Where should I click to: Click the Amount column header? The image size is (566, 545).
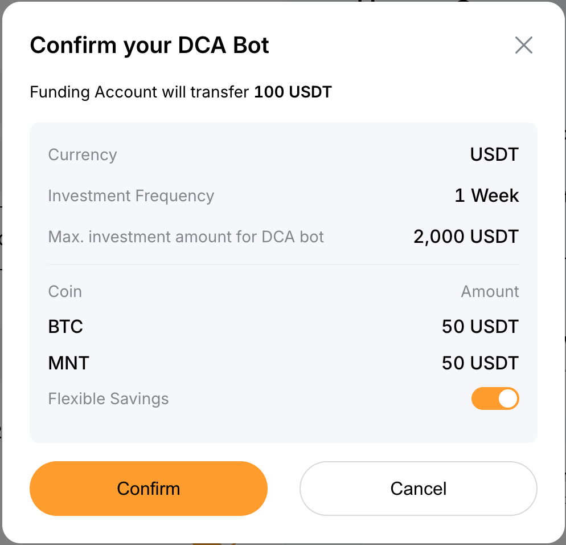(x=490, y=291)
